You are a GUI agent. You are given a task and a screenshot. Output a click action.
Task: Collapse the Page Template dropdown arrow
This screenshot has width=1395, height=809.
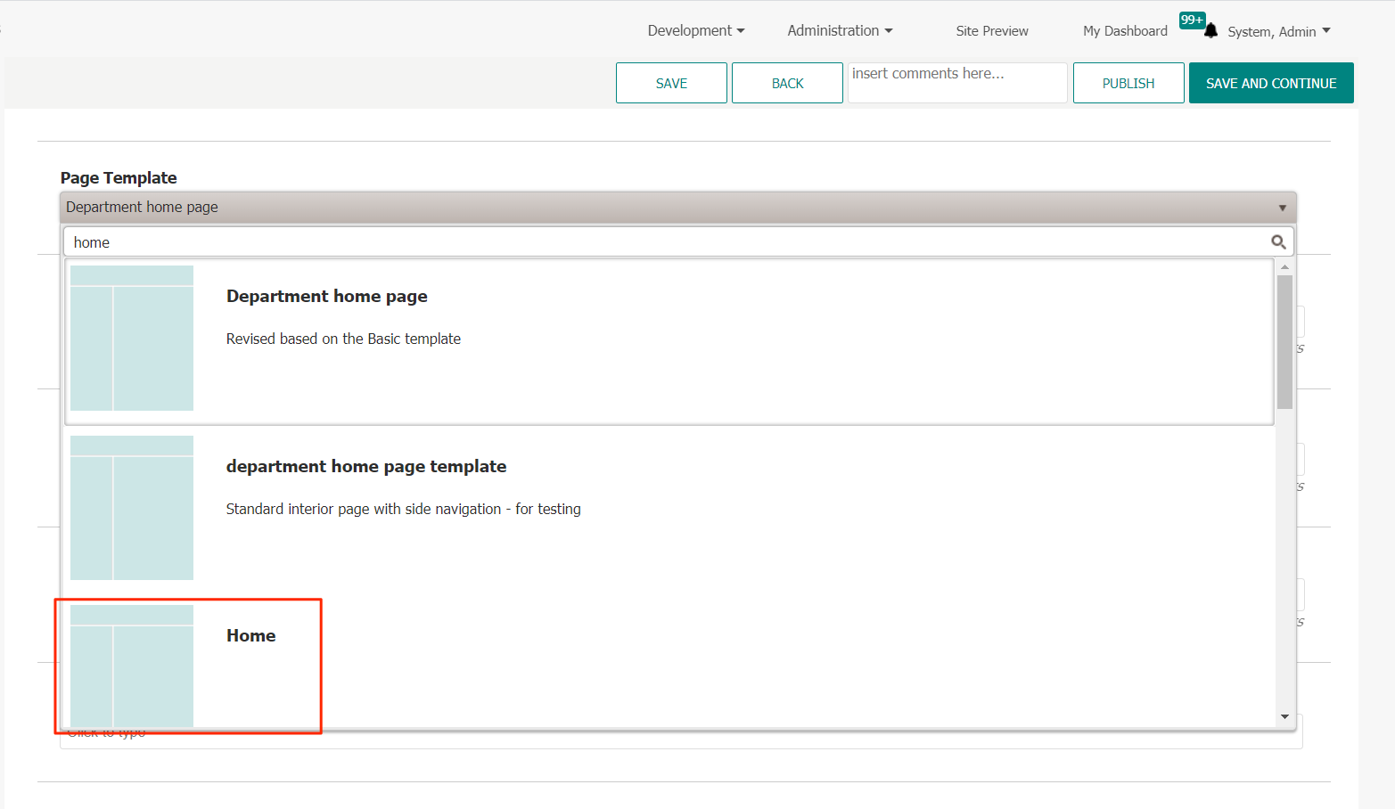point(1282,208)
